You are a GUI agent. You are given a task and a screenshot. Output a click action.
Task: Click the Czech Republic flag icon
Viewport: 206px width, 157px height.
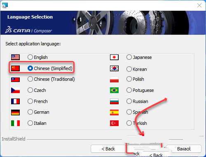pos(15,90)
